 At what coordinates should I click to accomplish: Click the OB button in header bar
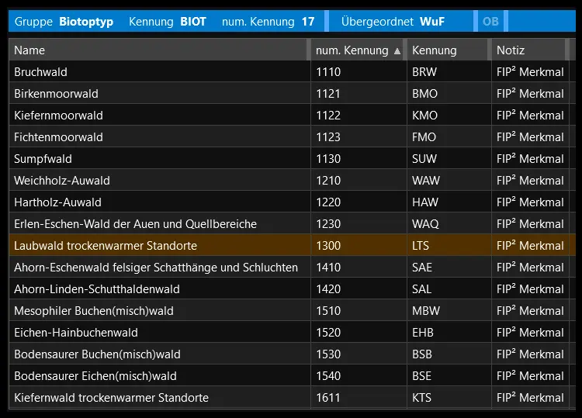coord(490,22)
